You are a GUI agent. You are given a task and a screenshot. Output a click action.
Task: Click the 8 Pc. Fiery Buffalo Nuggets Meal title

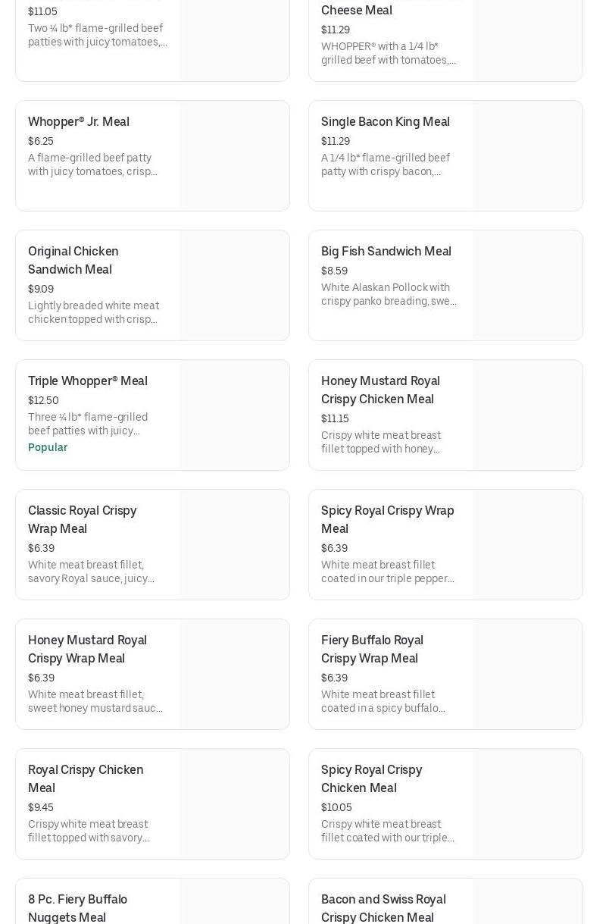tap(77, 908)
